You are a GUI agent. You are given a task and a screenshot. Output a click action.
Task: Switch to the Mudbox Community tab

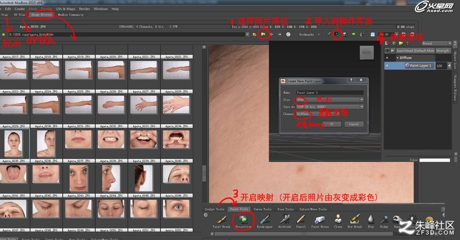pos(70,15)
